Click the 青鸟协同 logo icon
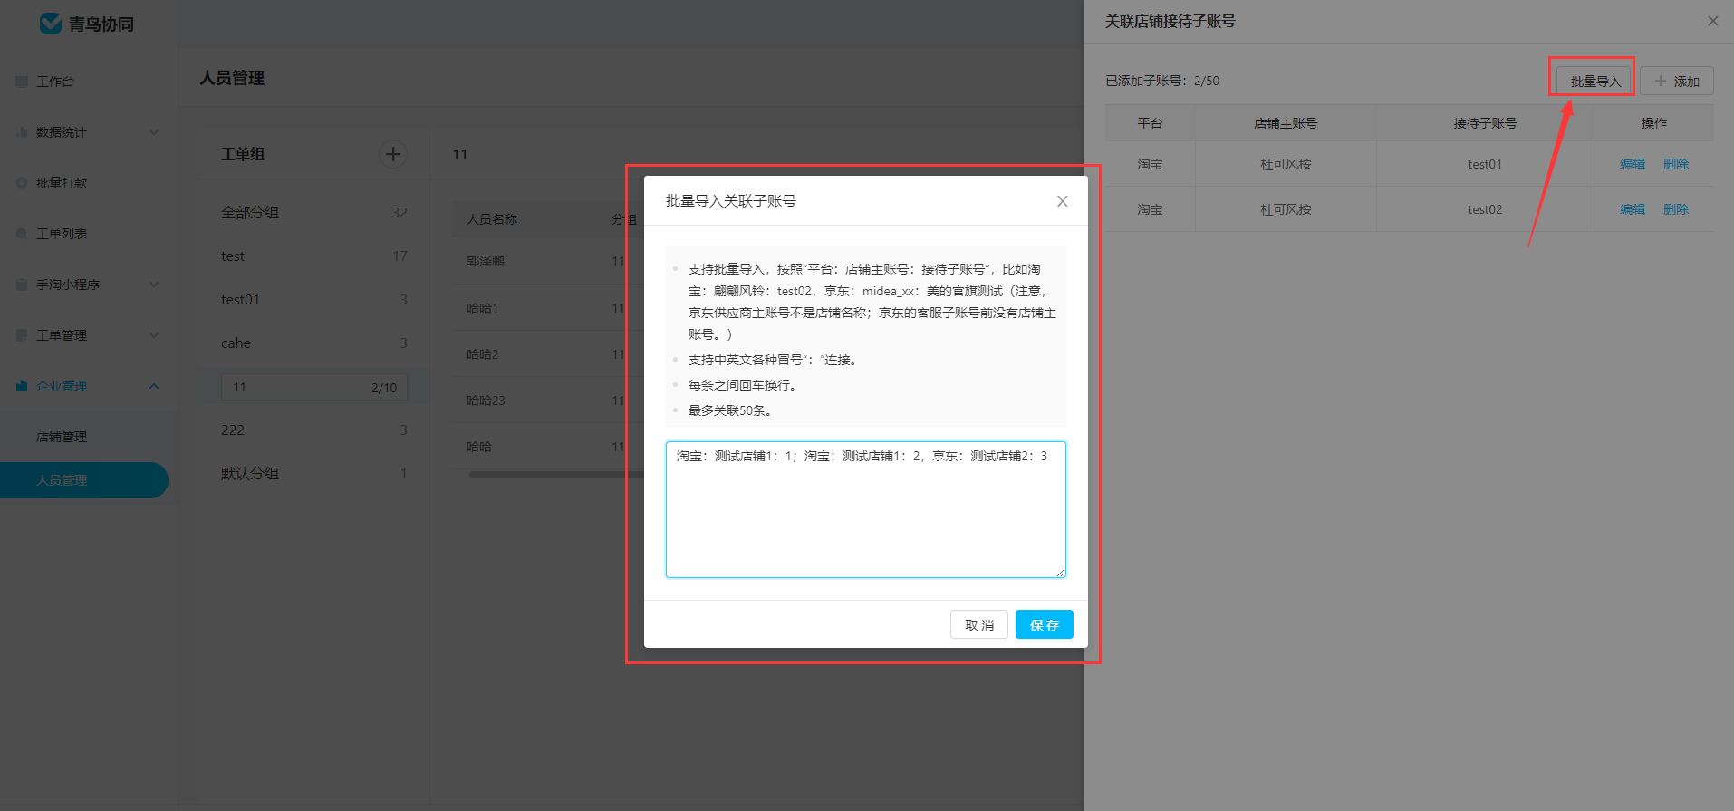Screen dimensions: 1734x811 coord(51,24)
